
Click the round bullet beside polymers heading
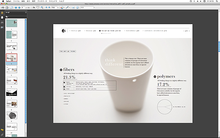coord(155,77)
